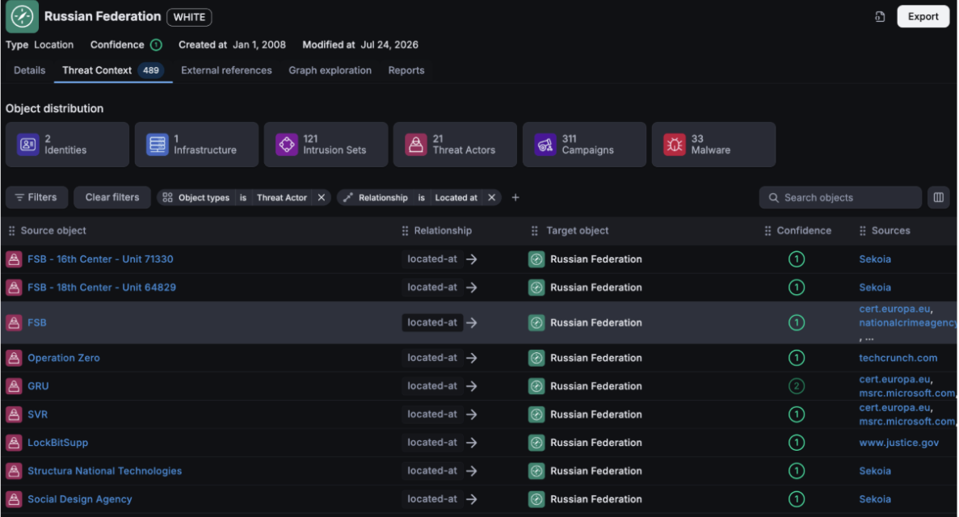The image size is (959, 517).
Task: Open www.justice.gov source link
Action: click(898, 443)
